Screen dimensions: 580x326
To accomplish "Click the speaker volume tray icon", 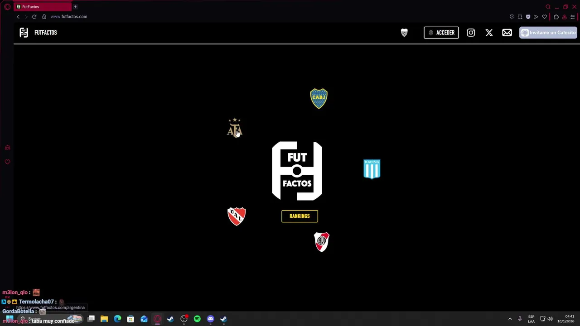I will click(x=550, y=319).
